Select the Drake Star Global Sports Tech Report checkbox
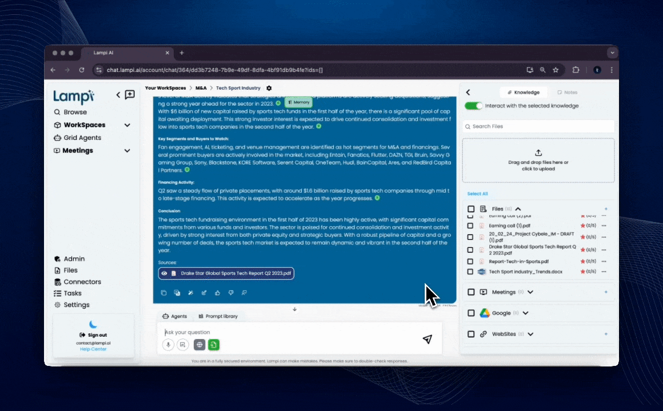663x411 pixels. [x=470, y=250]
